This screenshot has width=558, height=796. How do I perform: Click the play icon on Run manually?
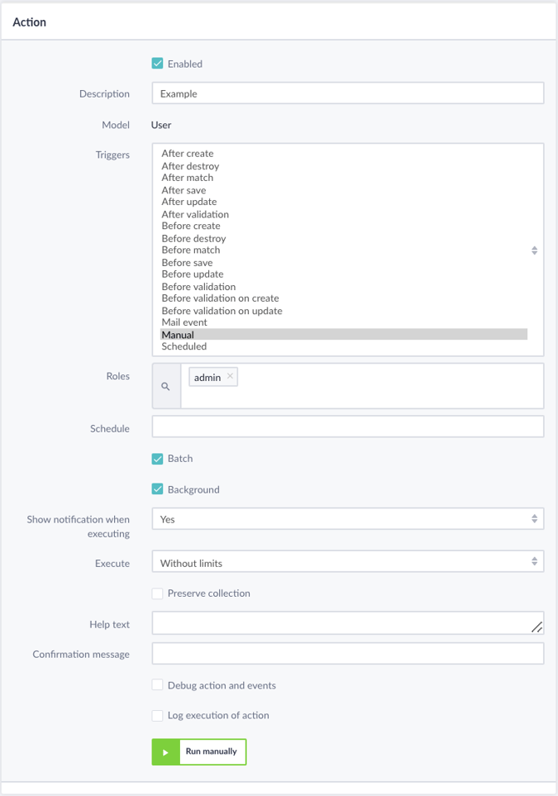coord(166,753)
